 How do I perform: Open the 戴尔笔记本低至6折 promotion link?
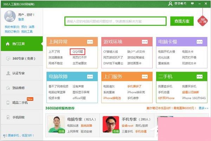[172, 108]
